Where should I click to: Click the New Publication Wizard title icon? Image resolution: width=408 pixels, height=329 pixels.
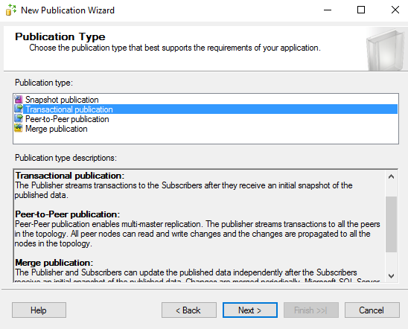[10, 10]
